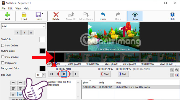Open the Save dropdown arrow
This screenshot has width=180, height=100.
point(42,14)
